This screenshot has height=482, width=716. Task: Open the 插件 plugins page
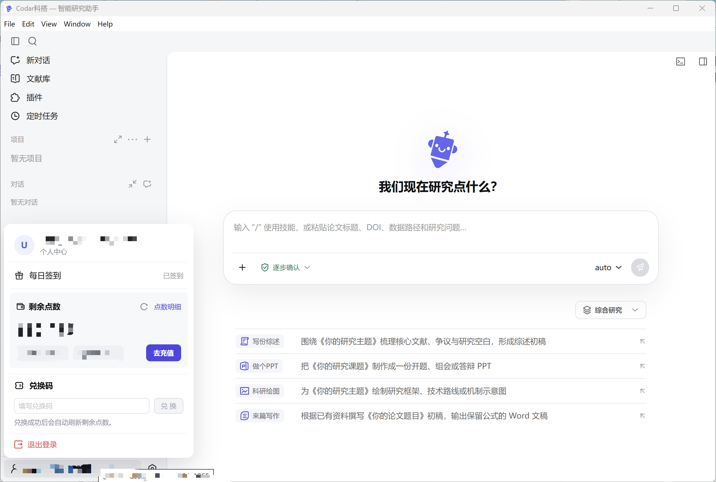point(27,98)
